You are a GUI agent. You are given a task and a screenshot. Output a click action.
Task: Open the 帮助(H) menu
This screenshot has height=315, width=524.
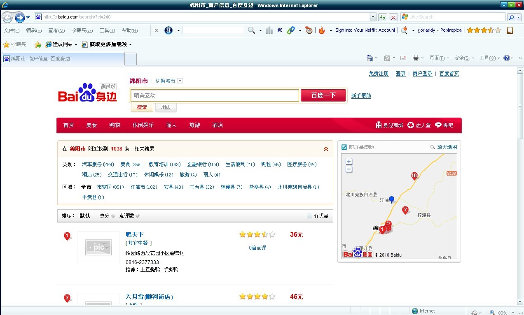coord(130,30)
